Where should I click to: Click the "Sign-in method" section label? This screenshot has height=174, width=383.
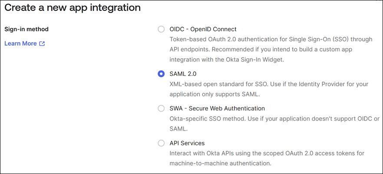tap(26, 30)
